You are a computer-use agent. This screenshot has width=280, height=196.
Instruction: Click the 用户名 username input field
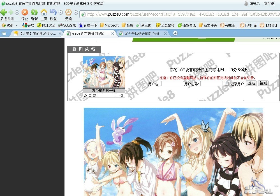point(172,84)
